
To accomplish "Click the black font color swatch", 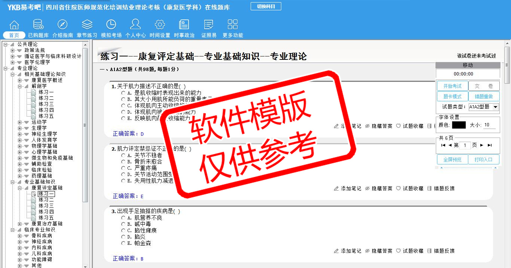I will click(459, 125).
